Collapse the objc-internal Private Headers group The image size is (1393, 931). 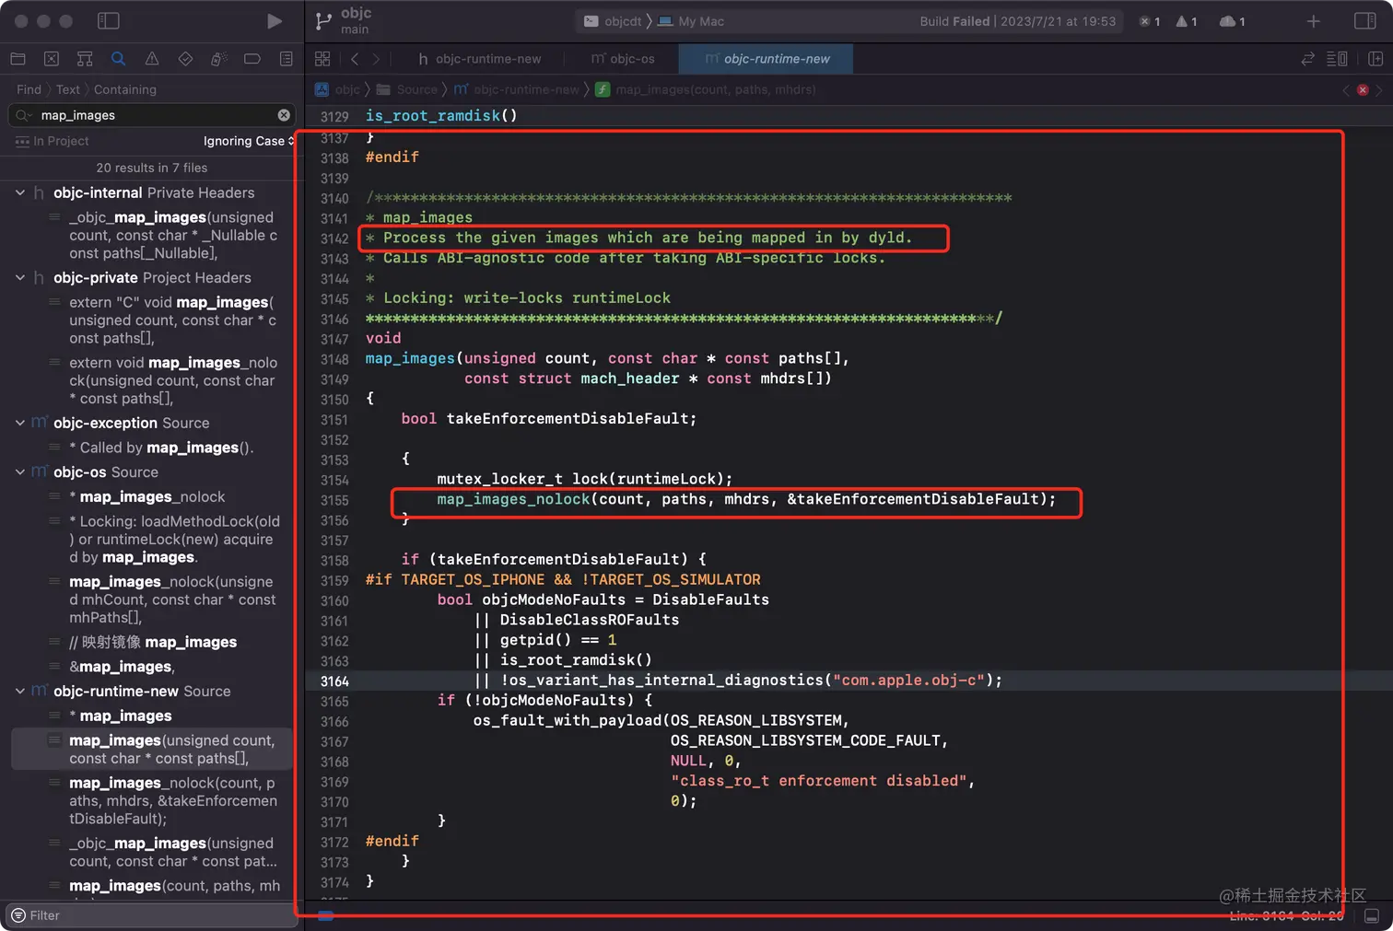pyautogui.click(x=19, y=192)
